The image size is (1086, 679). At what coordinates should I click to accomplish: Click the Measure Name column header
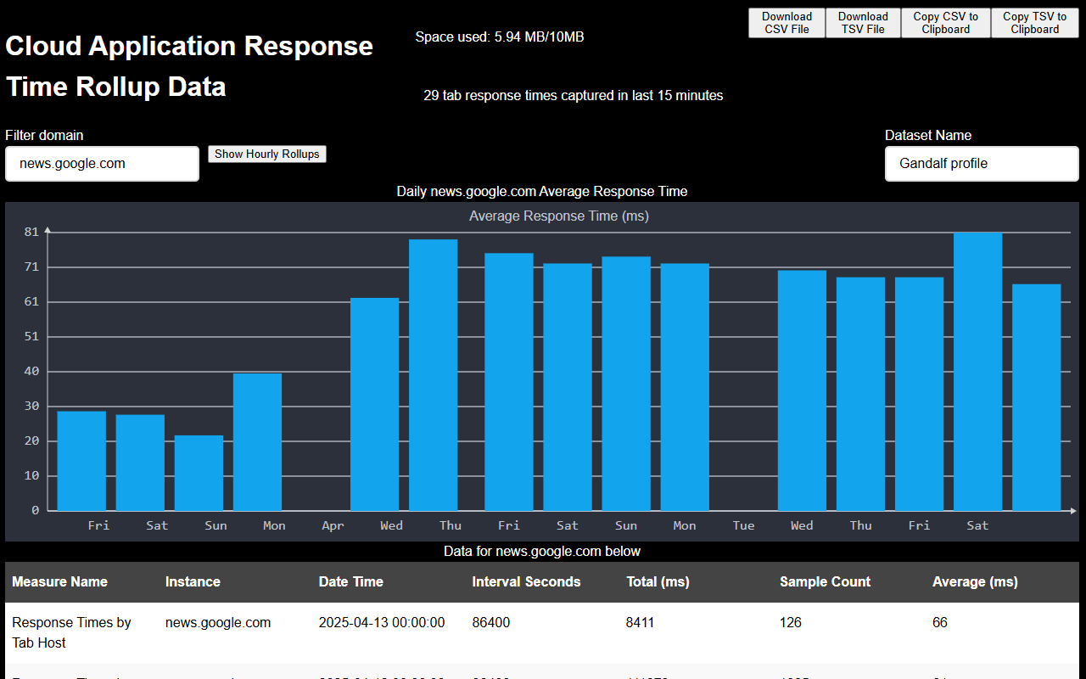(59, 582)
